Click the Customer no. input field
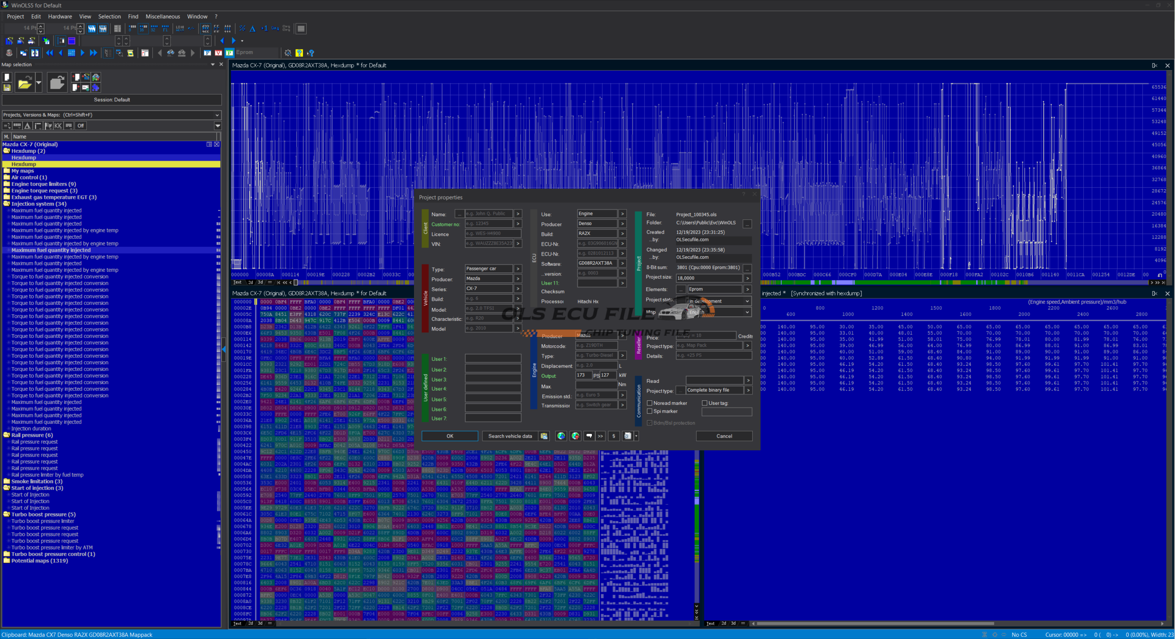This screenshot has width=1175, height=639. [x=488, y=224]
